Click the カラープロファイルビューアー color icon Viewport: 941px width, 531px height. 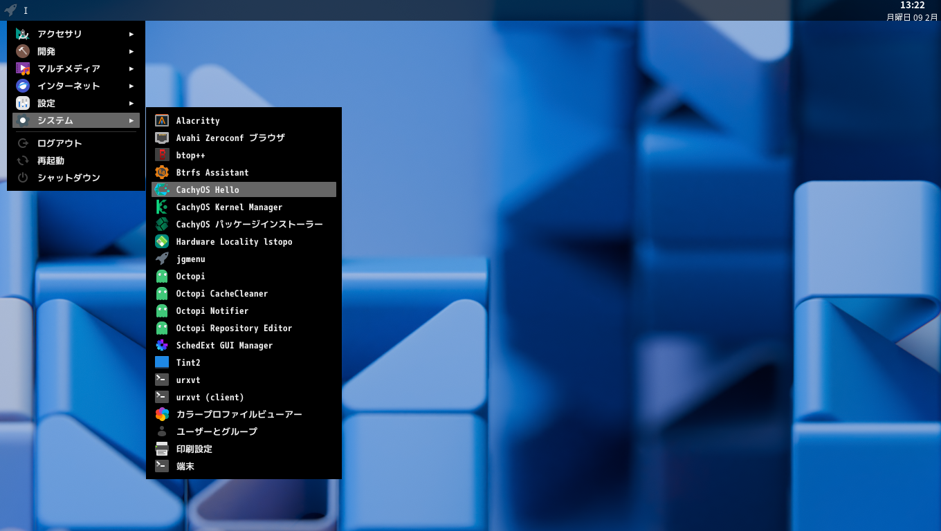[x=162, y=414]
